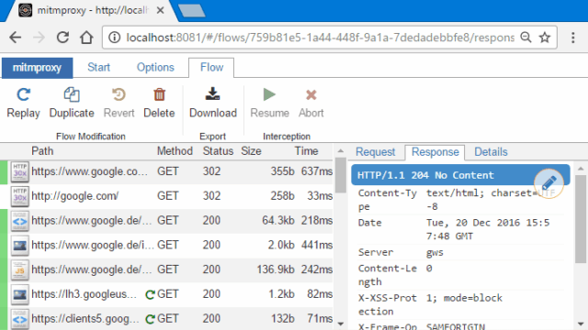Open the mitmproxy main menu tab

click(x=37, y=68)
